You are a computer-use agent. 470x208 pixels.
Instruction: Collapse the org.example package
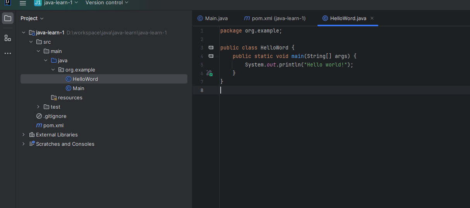[x=53, y=70]
